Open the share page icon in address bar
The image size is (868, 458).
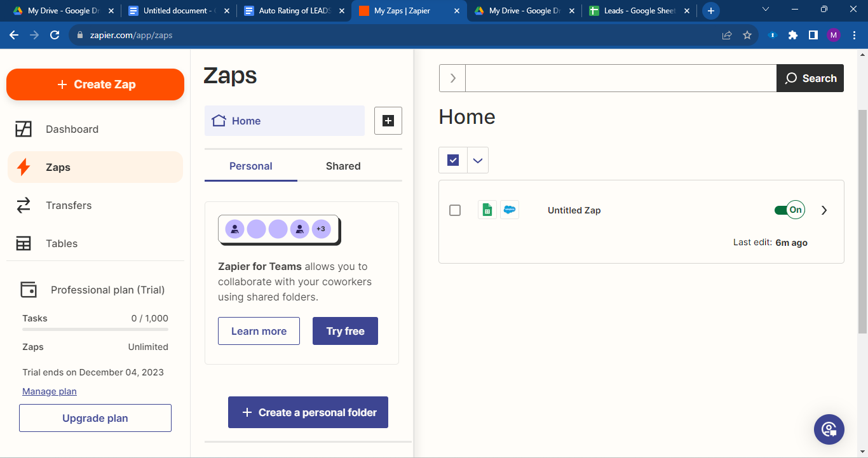(x=727, y=35)
